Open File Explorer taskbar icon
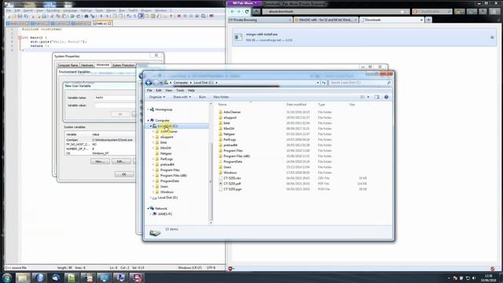Viewport: 503px width, 283px height. (23, 277)
